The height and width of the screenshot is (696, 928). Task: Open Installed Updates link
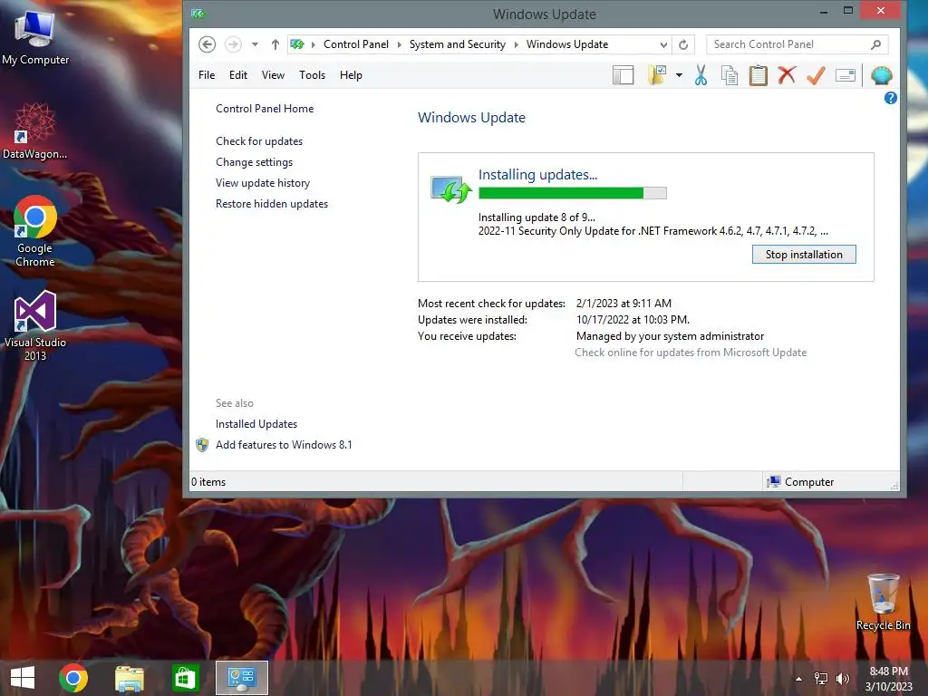point(256,424)
